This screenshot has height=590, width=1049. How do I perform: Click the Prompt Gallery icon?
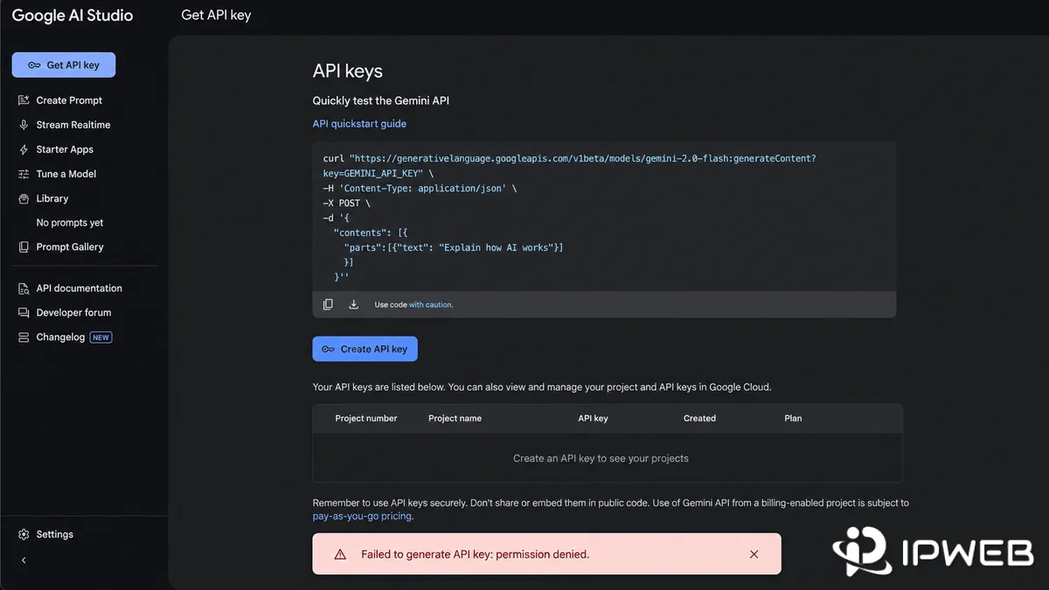tap(24, 247)
